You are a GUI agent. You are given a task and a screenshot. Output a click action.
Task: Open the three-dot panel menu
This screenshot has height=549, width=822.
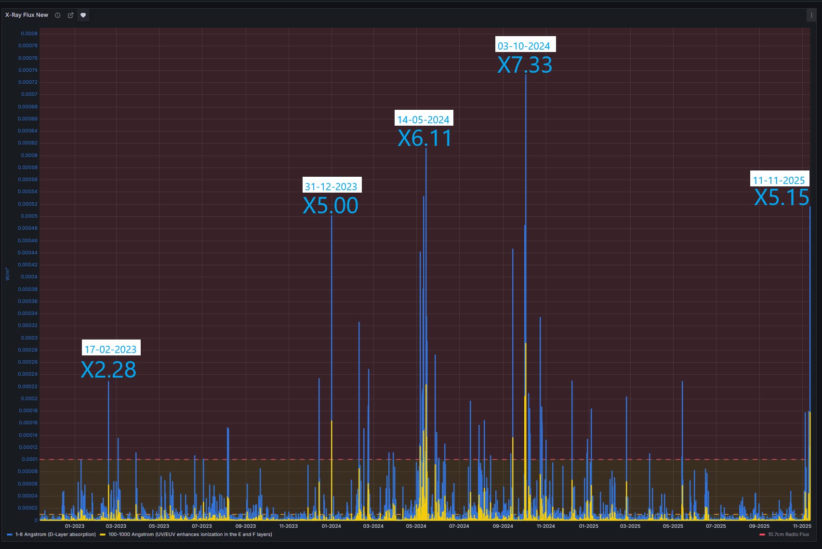coord(811,15)
